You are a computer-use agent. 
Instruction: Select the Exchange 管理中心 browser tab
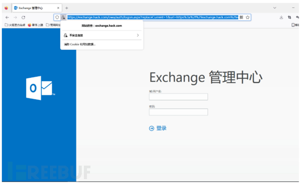pos(37,8)
